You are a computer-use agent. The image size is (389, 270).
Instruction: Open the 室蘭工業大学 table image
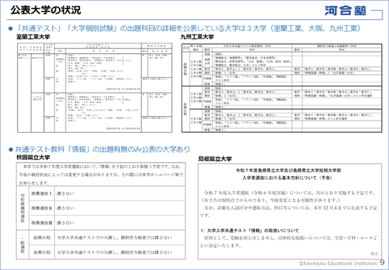95,87
